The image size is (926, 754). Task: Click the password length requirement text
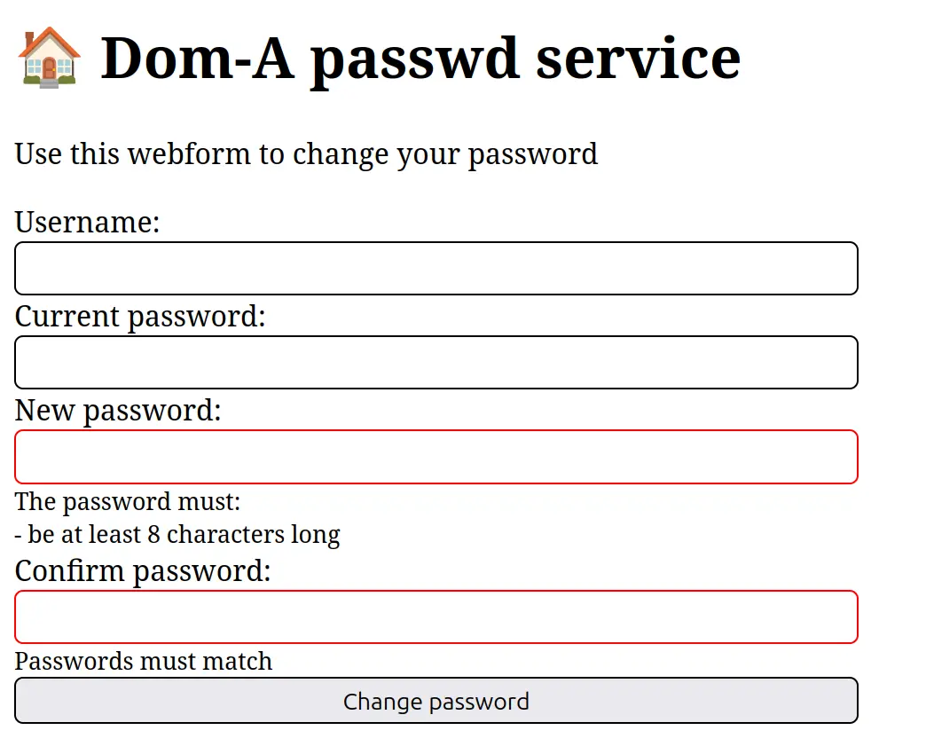point(177,535)
